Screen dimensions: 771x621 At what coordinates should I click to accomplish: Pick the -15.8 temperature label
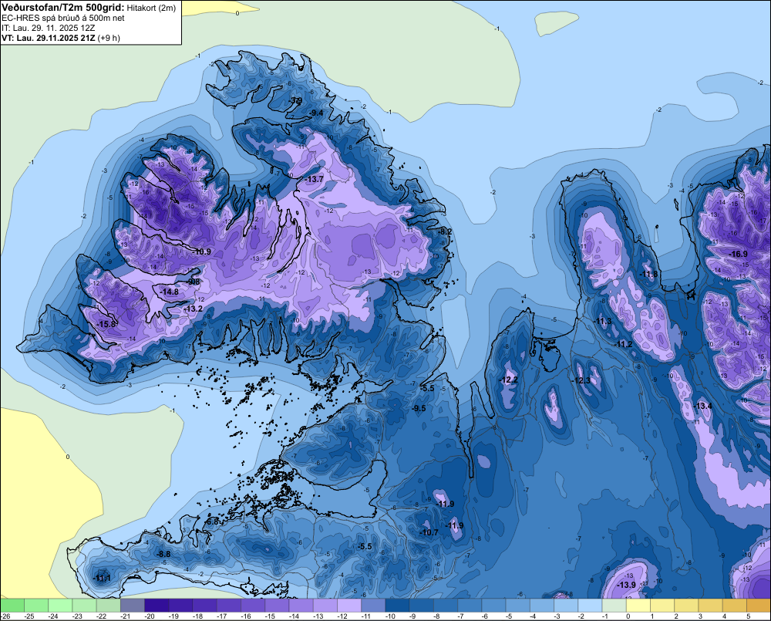click(x=106, y=324)
